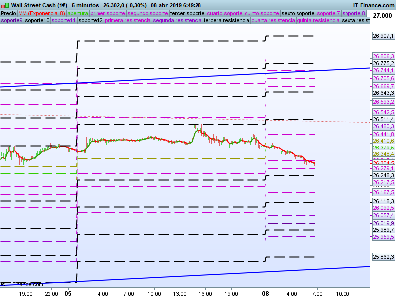Click the 26.907,1 price level tag
The height and width of the screenshot is (297, 396).
(x=383, y=36)
